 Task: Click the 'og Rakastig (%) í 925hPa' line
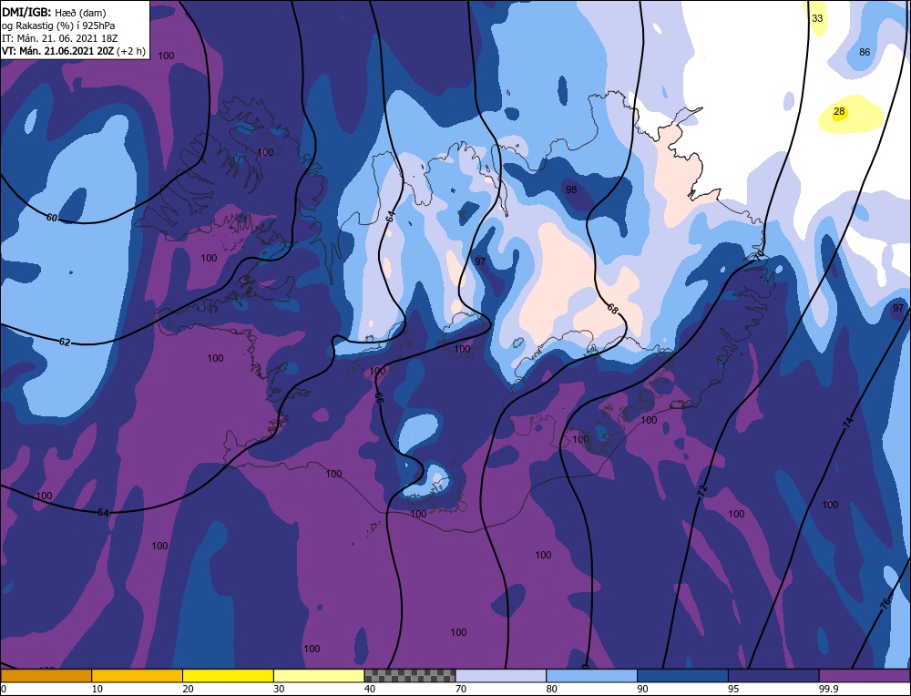tap(58, 25)
